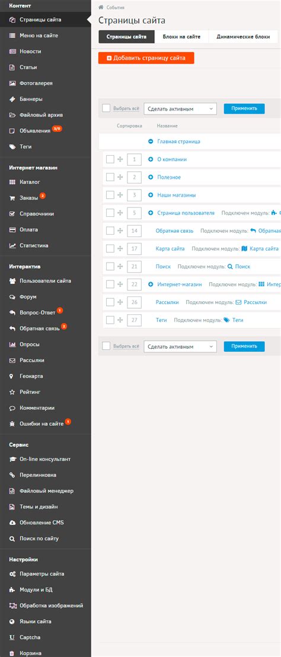The height and width of the screenshot is (657, 281).
Task: Click the home icon in the breadcrumb
Action: click(x=101, y=8)
